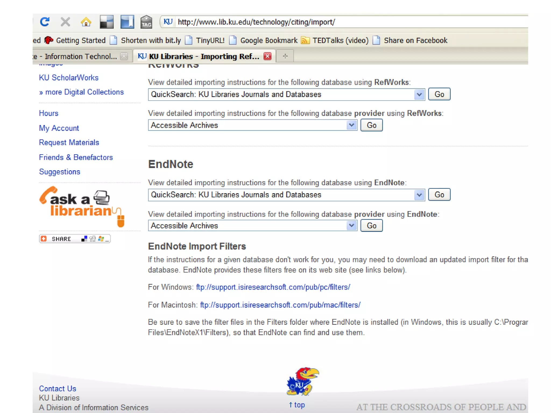Open the Windows filters FTP link
This screenshot has height=413, width=551.
pos(273,287)
